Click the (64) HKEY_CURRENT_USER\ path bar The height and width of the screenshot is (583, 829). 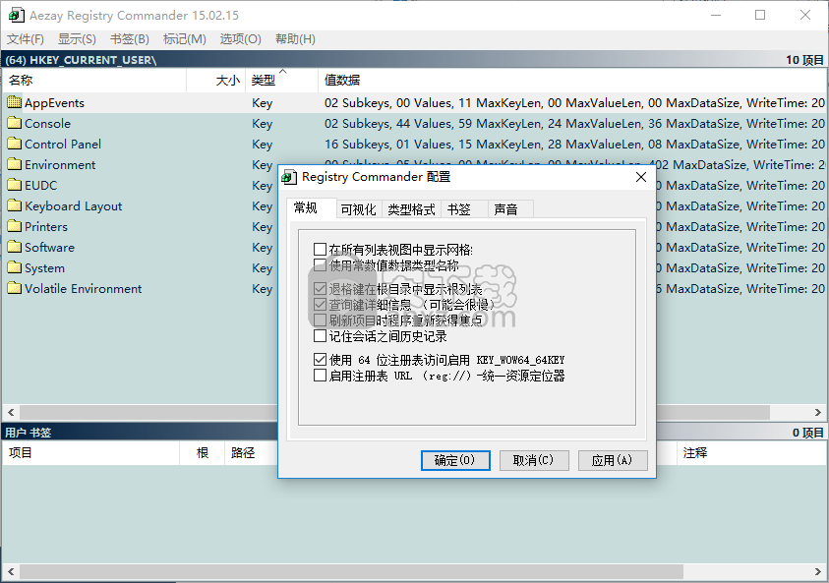tap(415, 60)
